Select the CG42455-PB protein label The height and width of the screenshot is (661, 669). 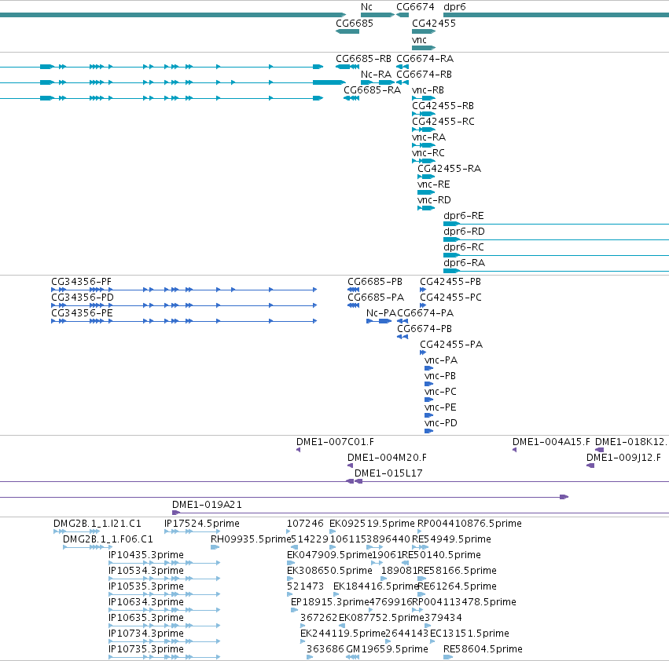[450, 282]
